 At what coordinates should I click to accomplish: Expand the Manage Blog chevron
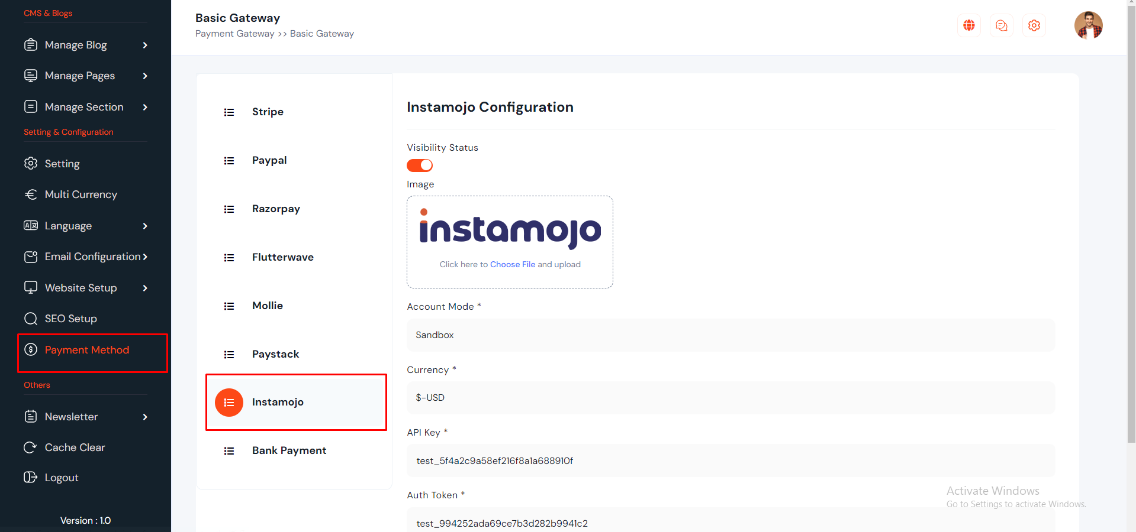coord(145,45)
